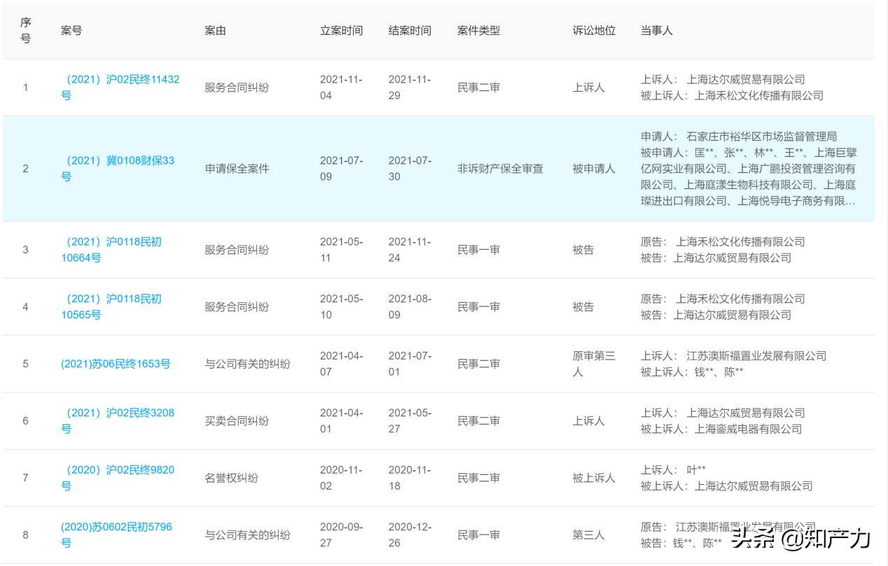The height and width of the screenshot is (566, 888).
Task: Click 江苏澳斯福置业发展有限公司 in row 5
Action: [x=756, y=355]
